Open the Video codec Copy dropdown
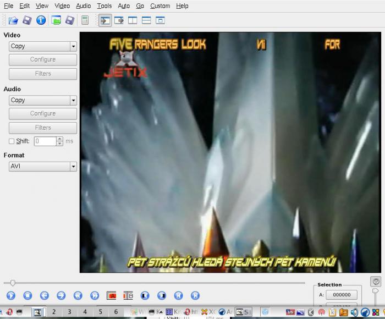 point(43,46)
